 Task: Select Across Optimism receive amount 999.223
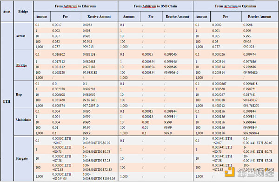pos(249,47)
